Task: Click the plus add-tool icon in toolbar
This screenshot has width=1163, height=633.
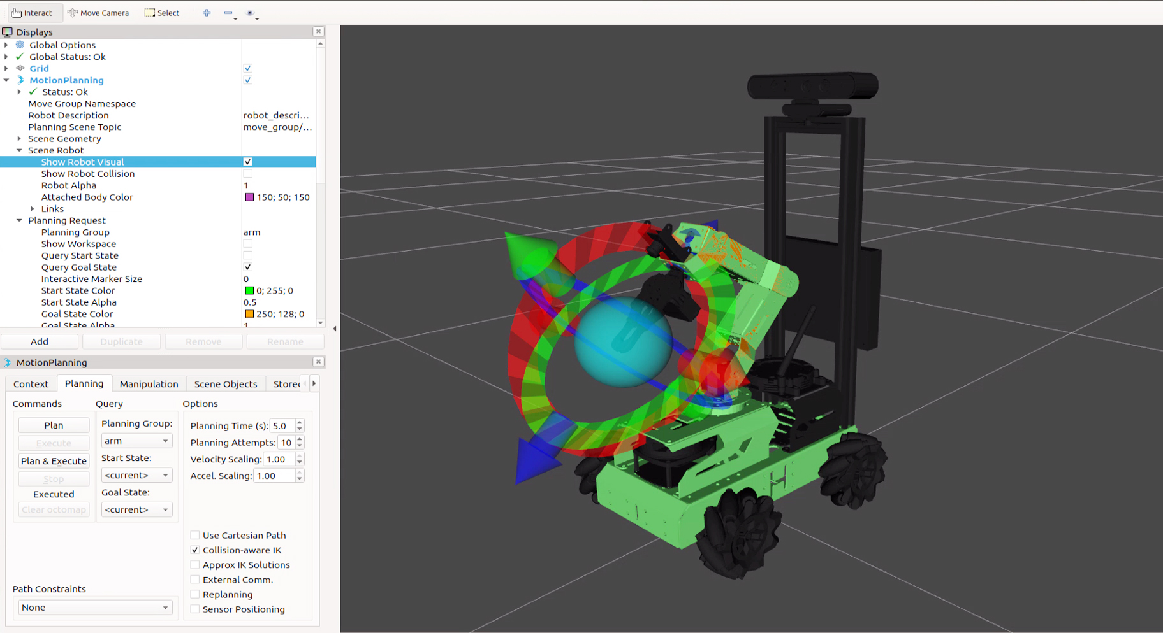Action: pyautogui.click(x=207, y=13)
